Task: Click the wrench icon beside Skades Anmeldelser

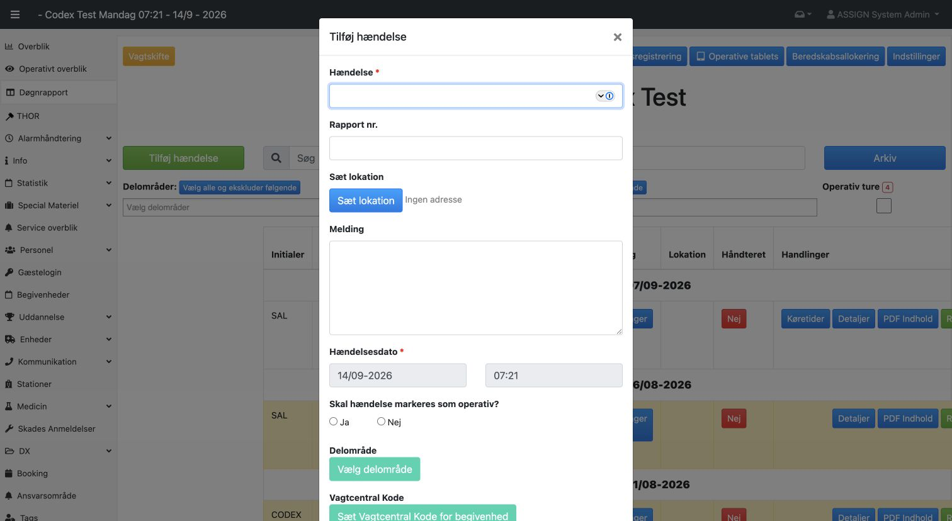Action: [9, 429]
